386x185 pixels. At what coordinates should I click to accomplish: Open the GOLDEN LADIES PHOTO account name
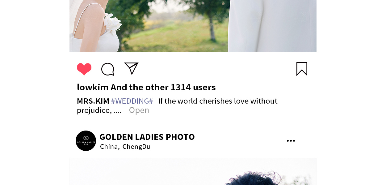click(x=147, y=137)
